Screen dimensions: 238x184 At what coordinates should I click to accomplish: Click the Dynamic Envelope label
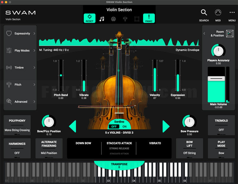[x=188, y=50]
